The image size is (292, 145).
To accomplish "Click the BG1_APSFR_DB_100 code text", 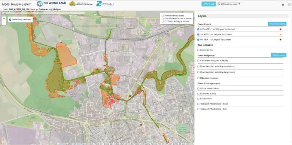I will coord(19,9).
